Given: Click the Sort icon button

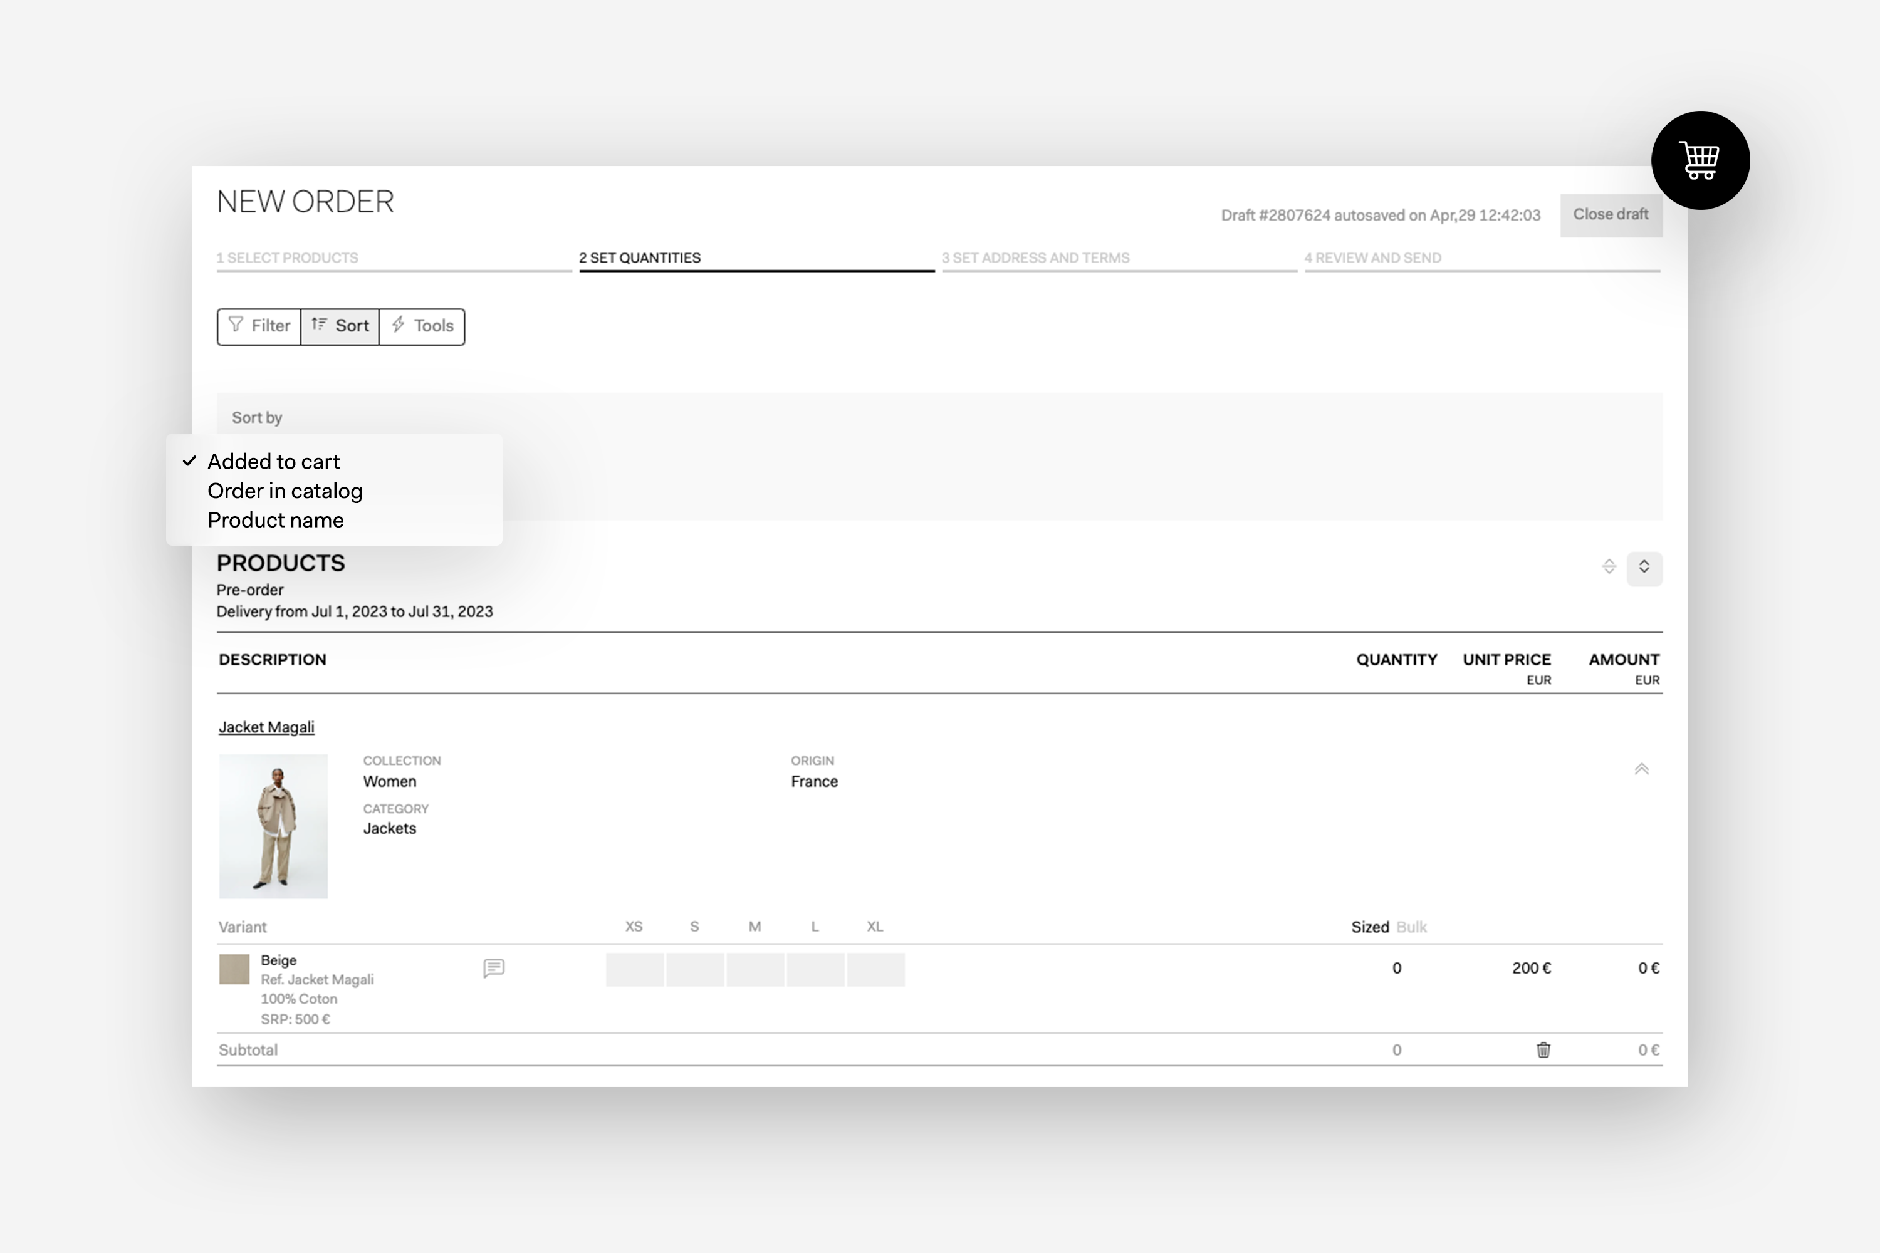Looking at the screenshot, I should (320, 325).
